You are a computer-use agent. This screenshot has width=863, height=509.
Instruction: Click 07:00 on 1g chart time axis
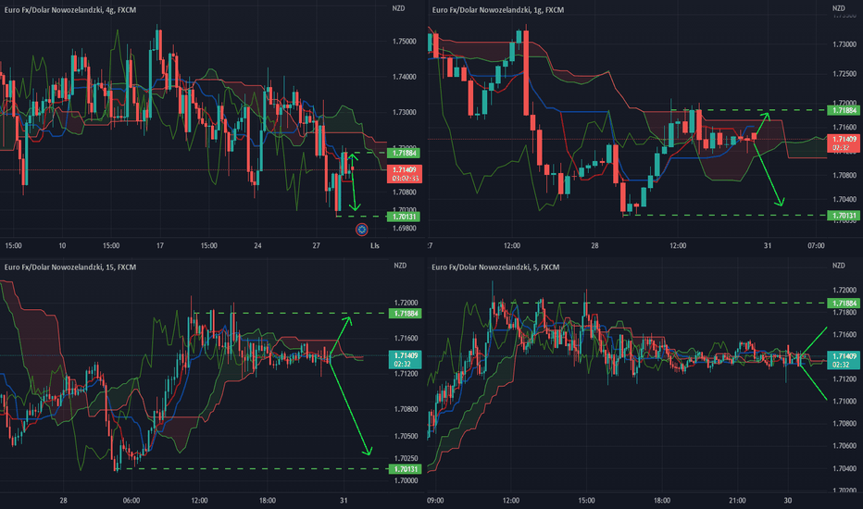click(816, 245)
